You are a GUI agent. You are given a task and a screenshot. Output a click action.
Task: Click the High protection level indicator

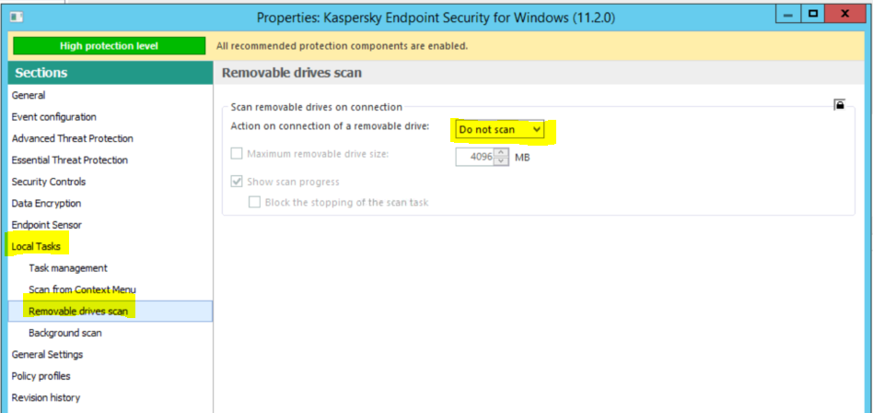pos(109,46)
